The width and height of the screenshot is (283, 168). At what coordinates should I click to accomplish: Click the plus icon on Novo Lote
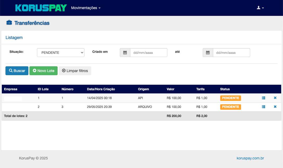35,70
